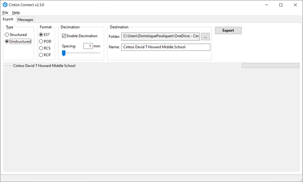The height and width of the screenshot is (182, 303).
Task: Switch to the Messages tab
Action: pos(25,20)
